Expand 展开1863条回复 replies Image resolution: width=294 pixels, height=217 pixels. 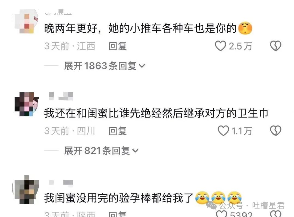[105, 66]
